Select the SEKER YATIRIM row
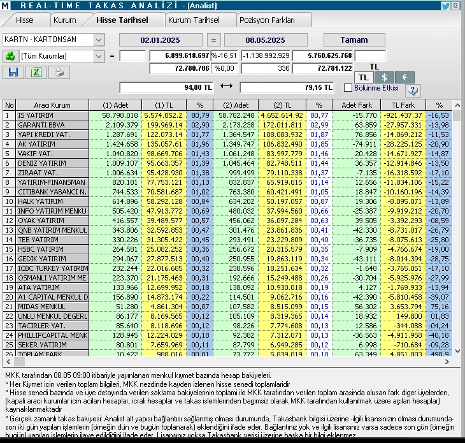 point(227,345)
